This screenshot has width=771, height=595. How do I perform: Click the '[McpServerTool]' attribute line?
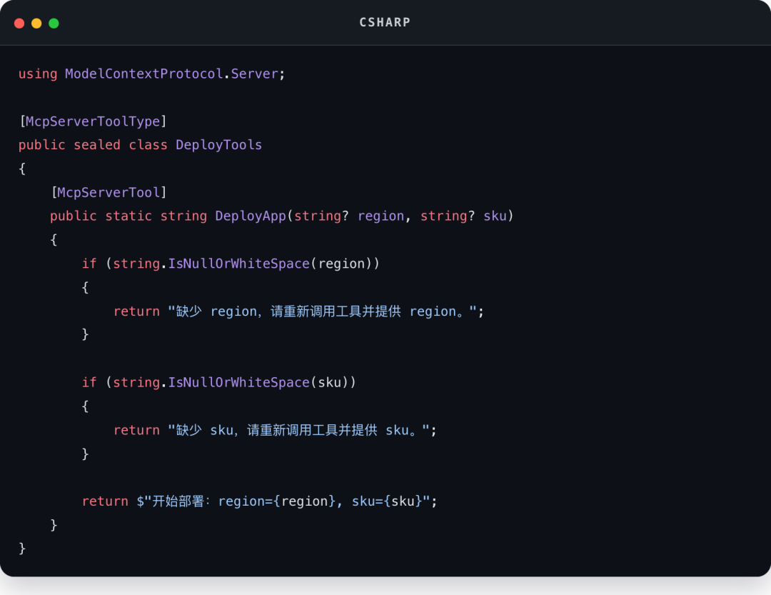tap(109, 192)
